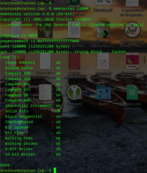Select the 'activos_con_estilos.xlsx' file label
Image resolution: width=147 pixels, height=173 pixels.
coord(132,106)
